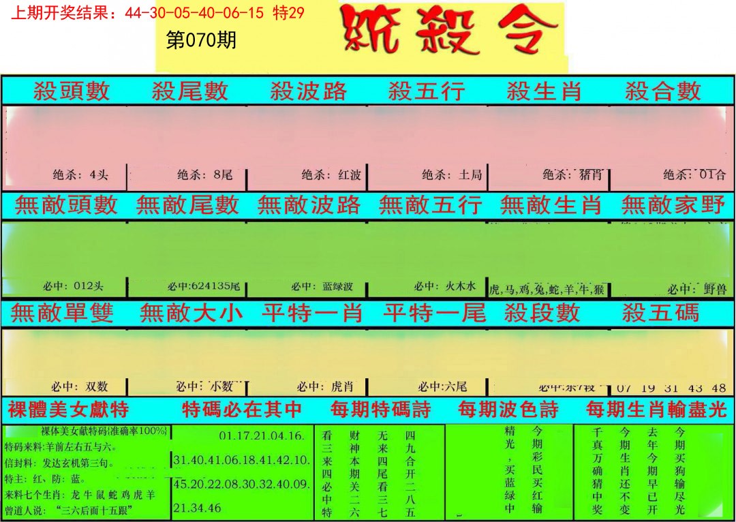Image resolution: width=736 pixels, height=522 pixels.
Task: Open the 殺頭數 header
Action: (72, 91)
